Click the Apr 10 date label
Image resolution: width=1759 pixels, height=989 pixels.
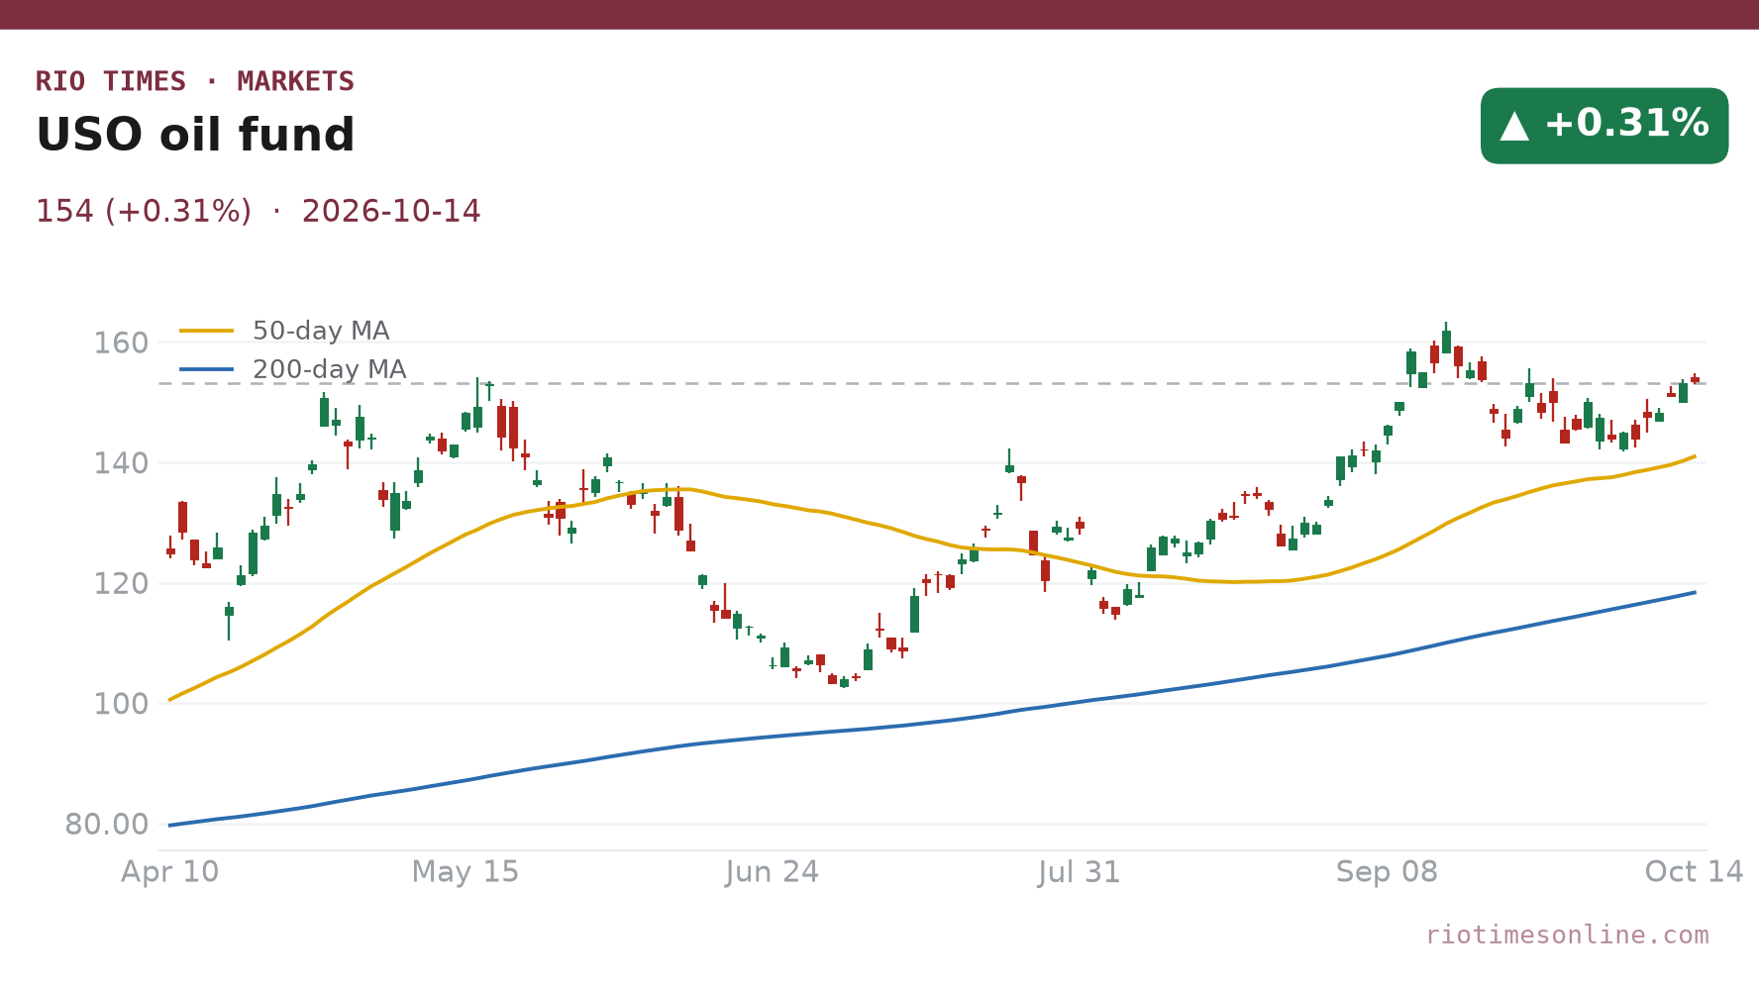170,872
